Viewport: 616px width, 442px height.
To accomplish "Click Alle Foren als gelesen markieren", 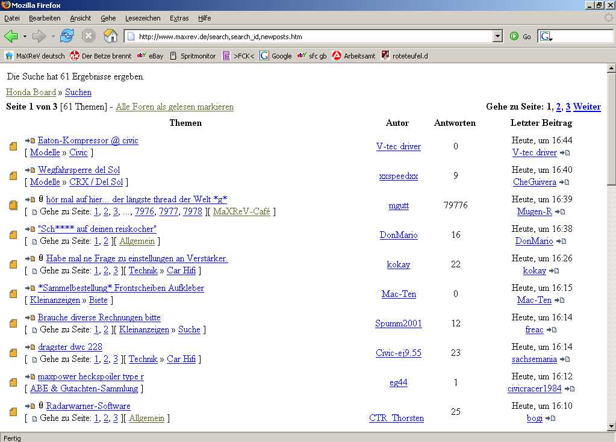I will [175, 107].
